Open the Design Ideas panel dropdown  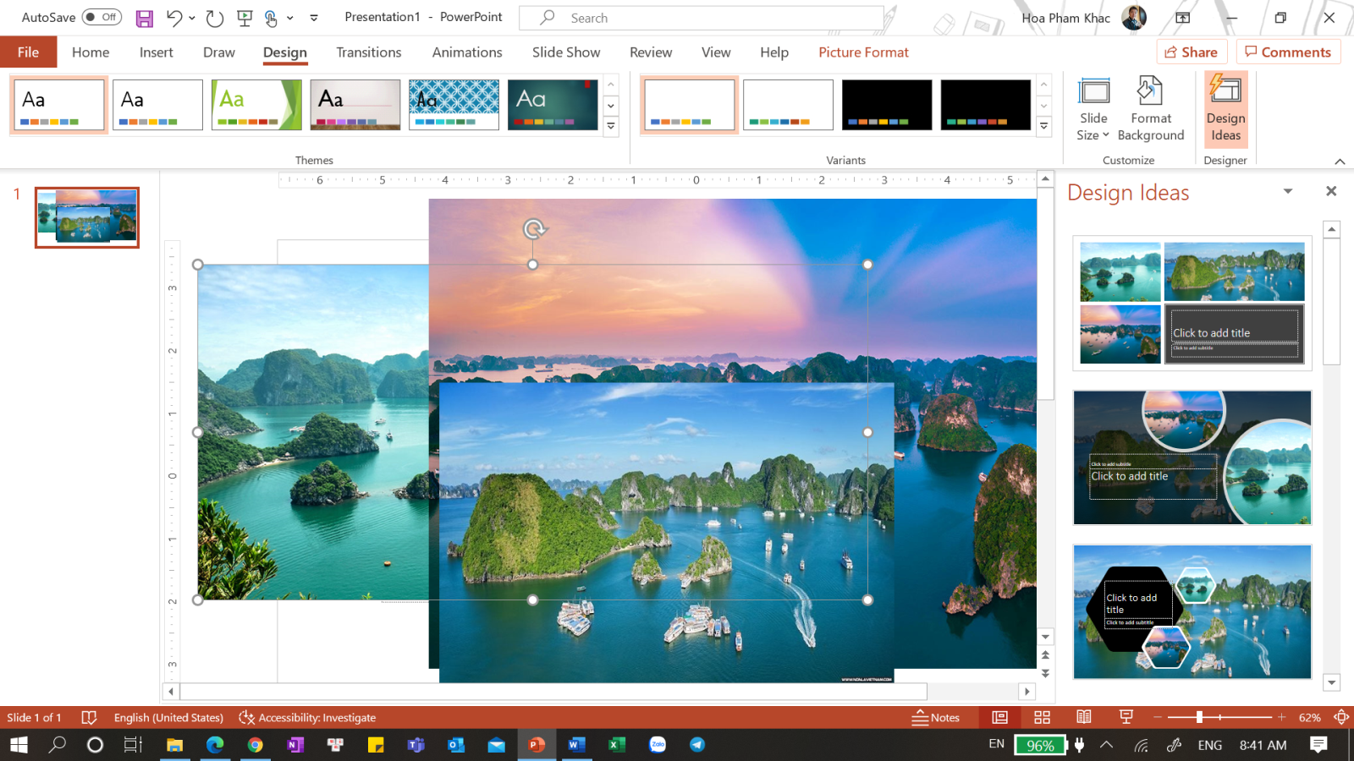(1287, 192)
